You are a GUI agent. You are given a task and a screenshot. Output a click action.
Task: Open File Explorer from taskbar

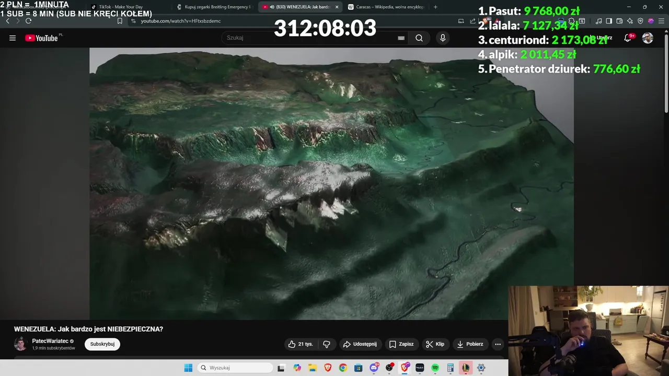(x=312, y=368)
